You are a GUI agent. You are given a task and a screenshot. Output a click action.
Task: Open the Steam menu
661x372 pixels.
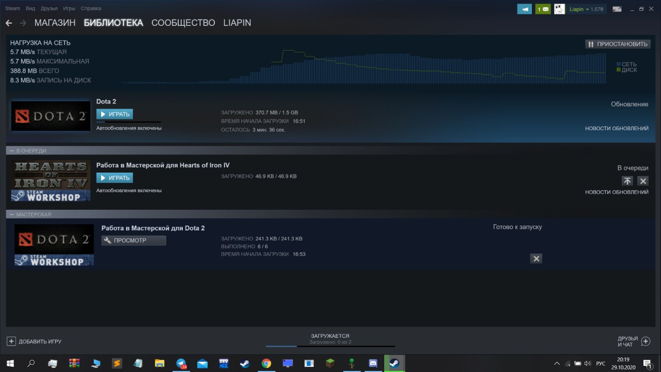12,8
